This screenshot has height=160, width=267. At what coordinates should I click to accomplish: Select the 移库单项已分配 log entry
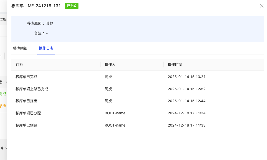pyautogui.click(x=28, y=113)
